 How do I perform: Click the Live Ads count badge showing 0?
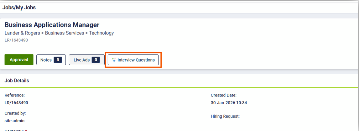(x=96, y=60)
